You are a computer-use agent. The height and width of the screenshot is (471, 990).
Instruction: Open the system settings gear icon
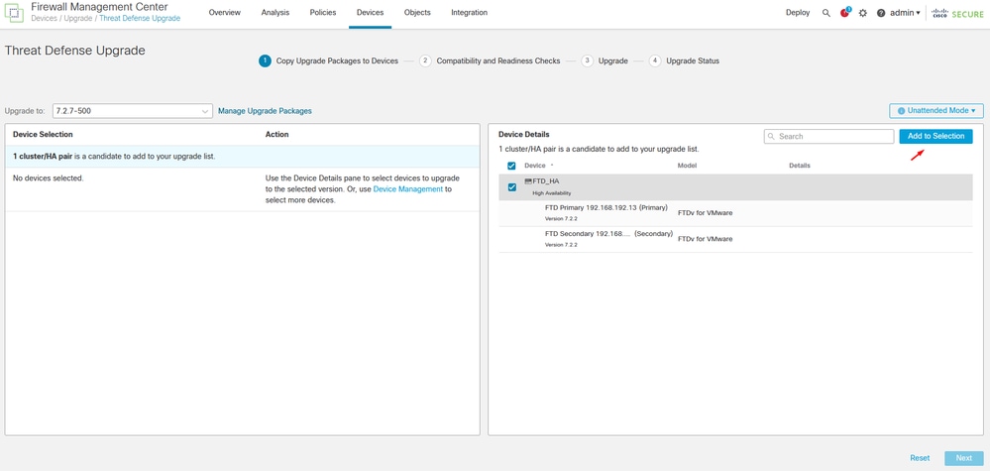pos(863,13)
